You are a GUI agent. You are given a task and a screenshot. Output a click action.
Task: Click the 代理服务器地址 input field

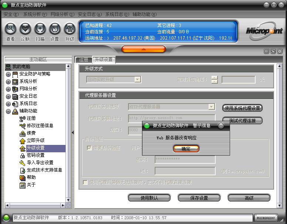click(172, 118)
